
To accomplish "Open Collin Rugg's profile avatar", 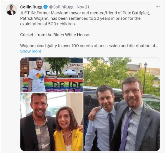I will pyautogui.click(x=11, y=10).
